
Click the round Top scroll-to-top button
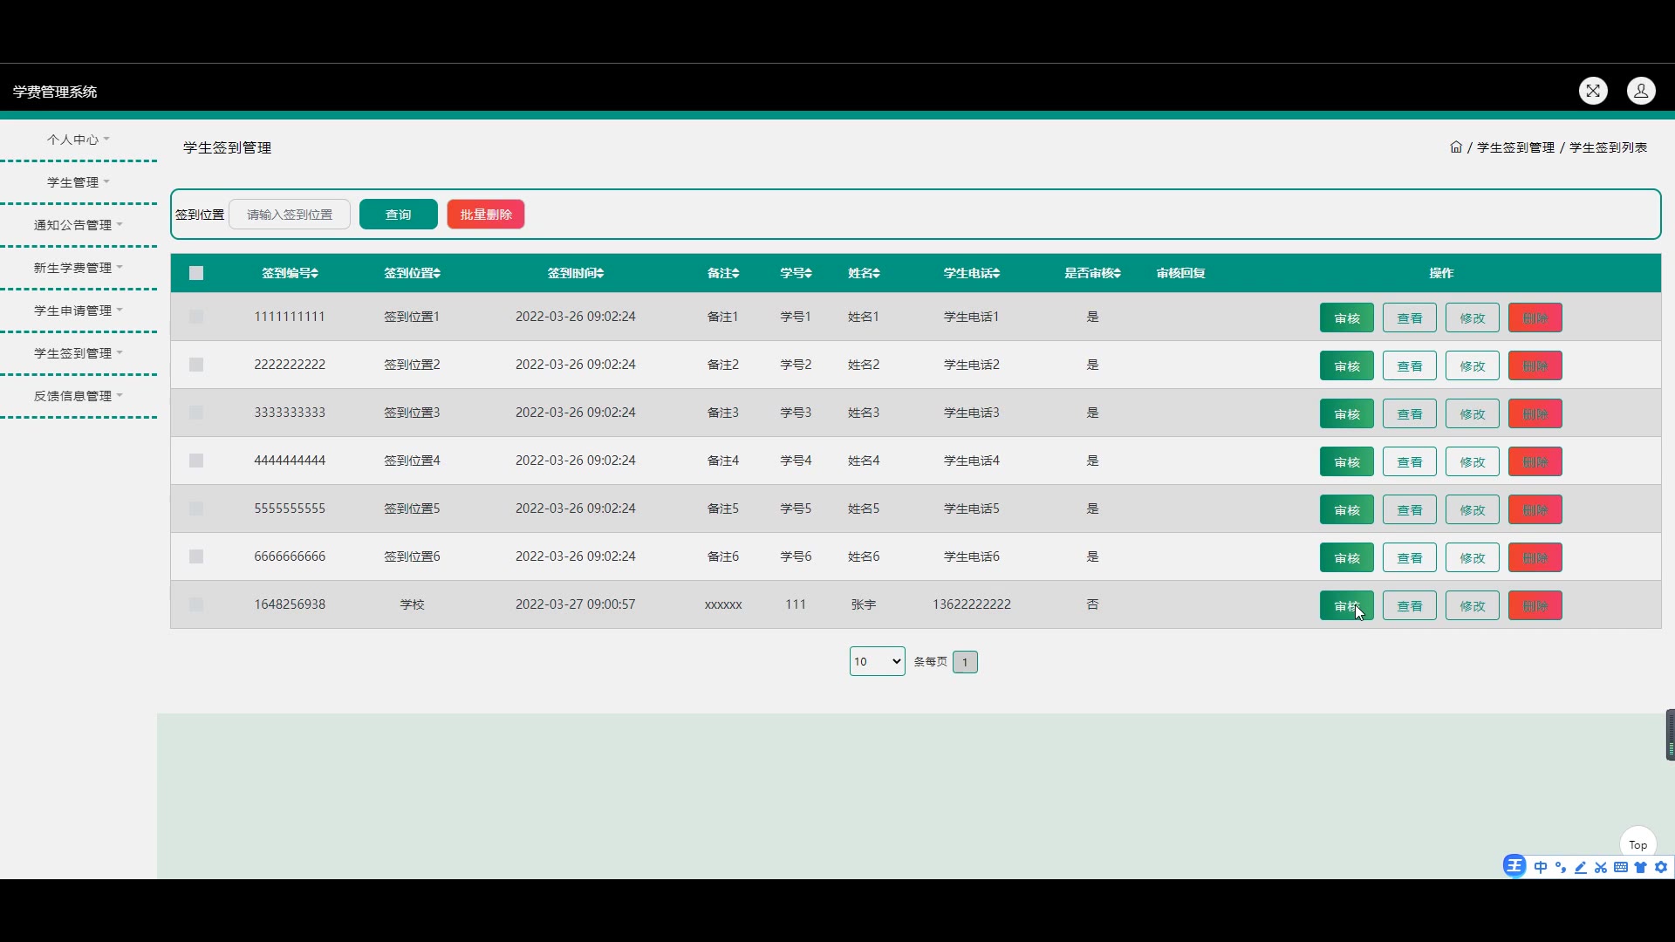point(1637,844)
